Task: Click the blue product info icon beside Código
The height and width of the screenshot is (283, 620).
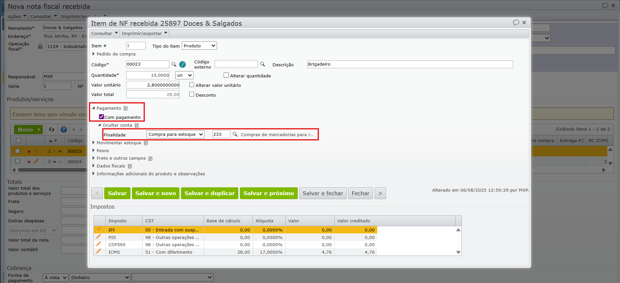Action: 182,64
